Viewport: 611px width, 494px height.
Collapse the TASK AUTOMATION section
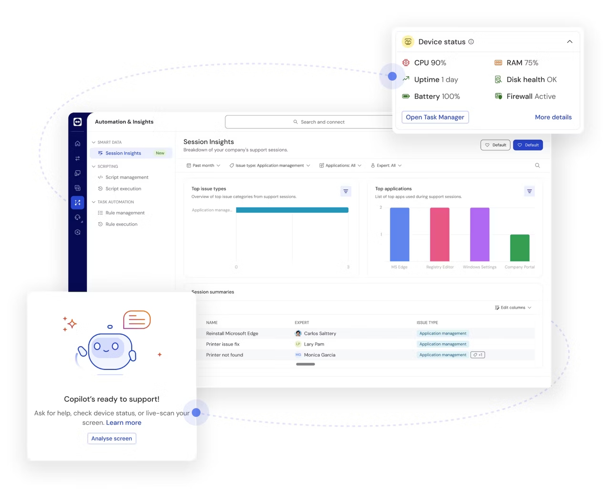(x=94, y=202)
